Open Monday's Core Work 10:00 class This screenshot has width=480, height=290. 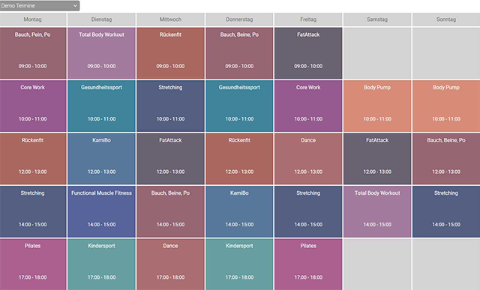pyautogui.click(x=33, y=106)
